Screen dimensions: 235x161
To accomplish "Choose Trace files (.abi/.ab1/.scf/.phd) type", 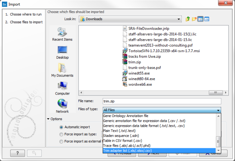I will coord(159,146).
